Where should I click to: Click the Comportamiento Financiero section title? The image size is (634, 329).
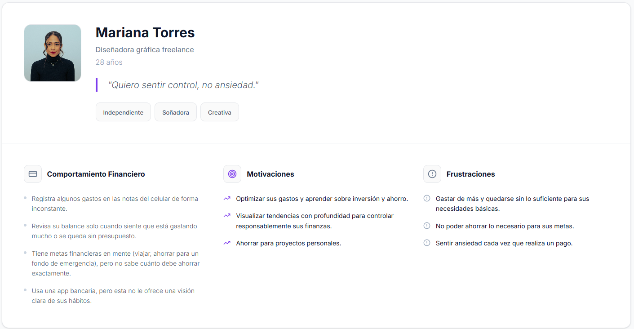click(96, 174)
